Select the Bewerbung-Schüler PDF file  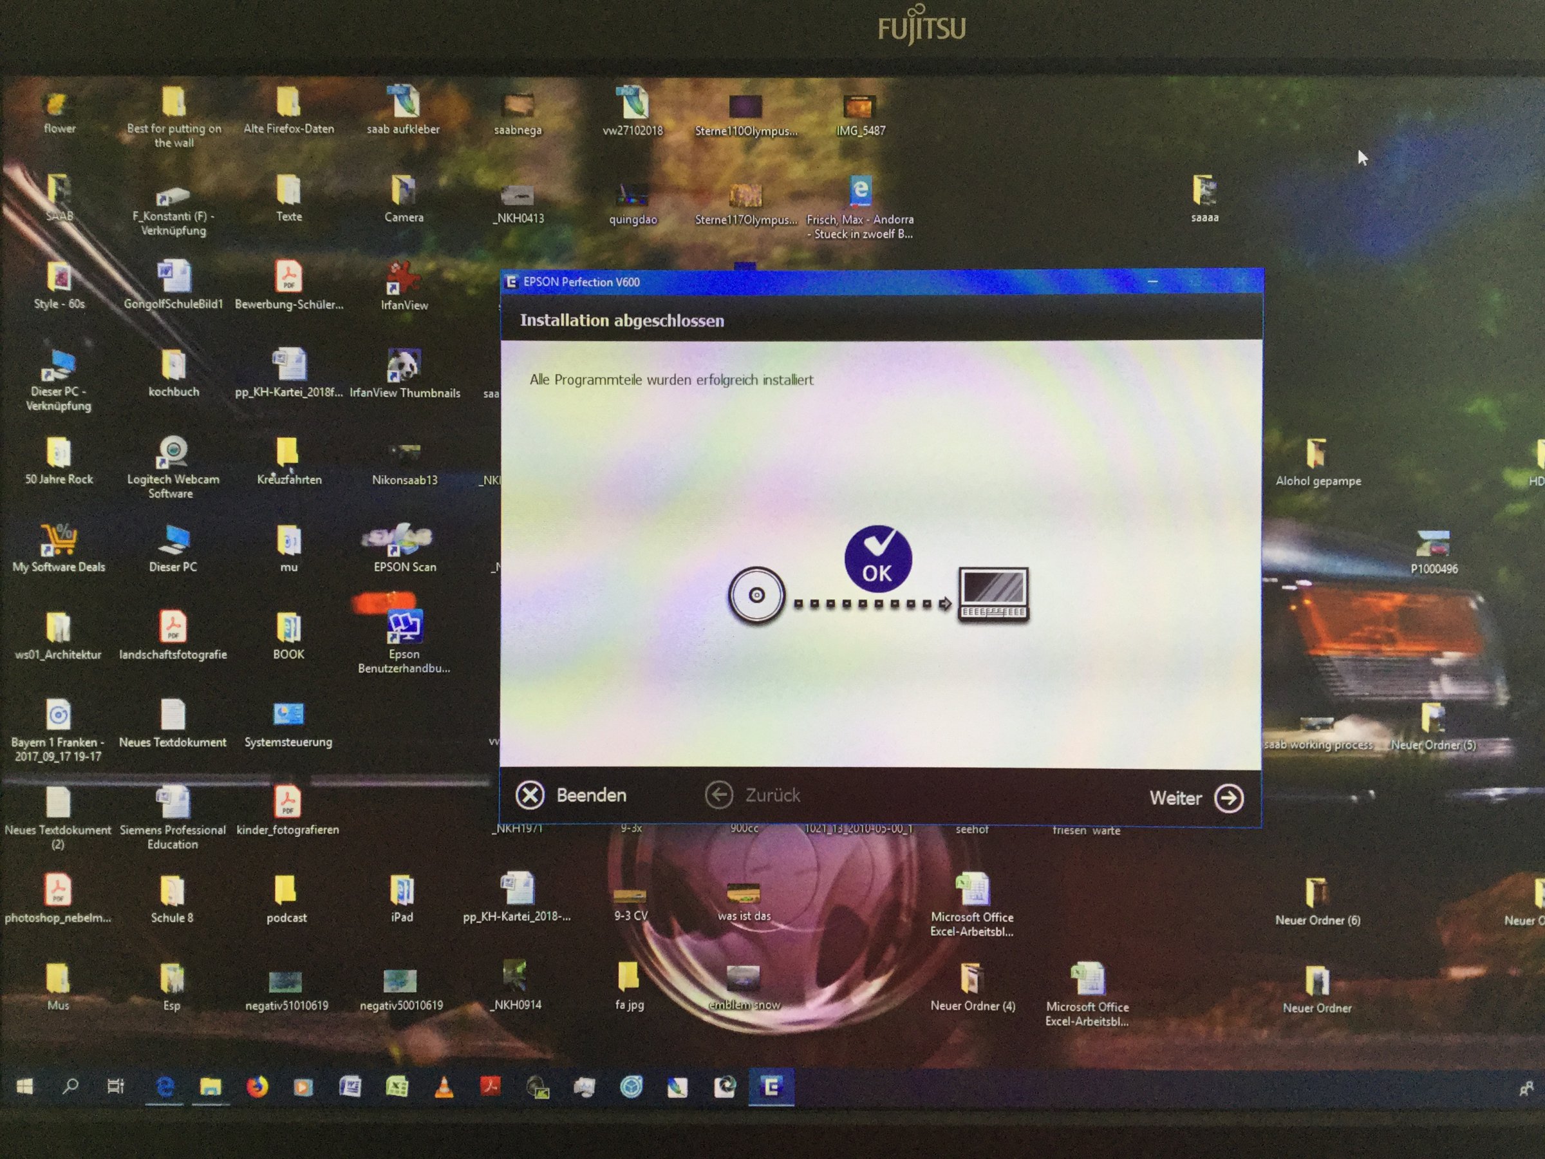(x=288, y=286)
